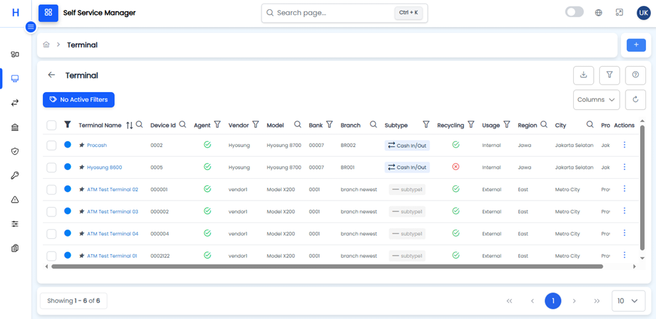Expand the Columns dropdown
Viewport: 656px width, 319px height.
click(x=596, y=100)
